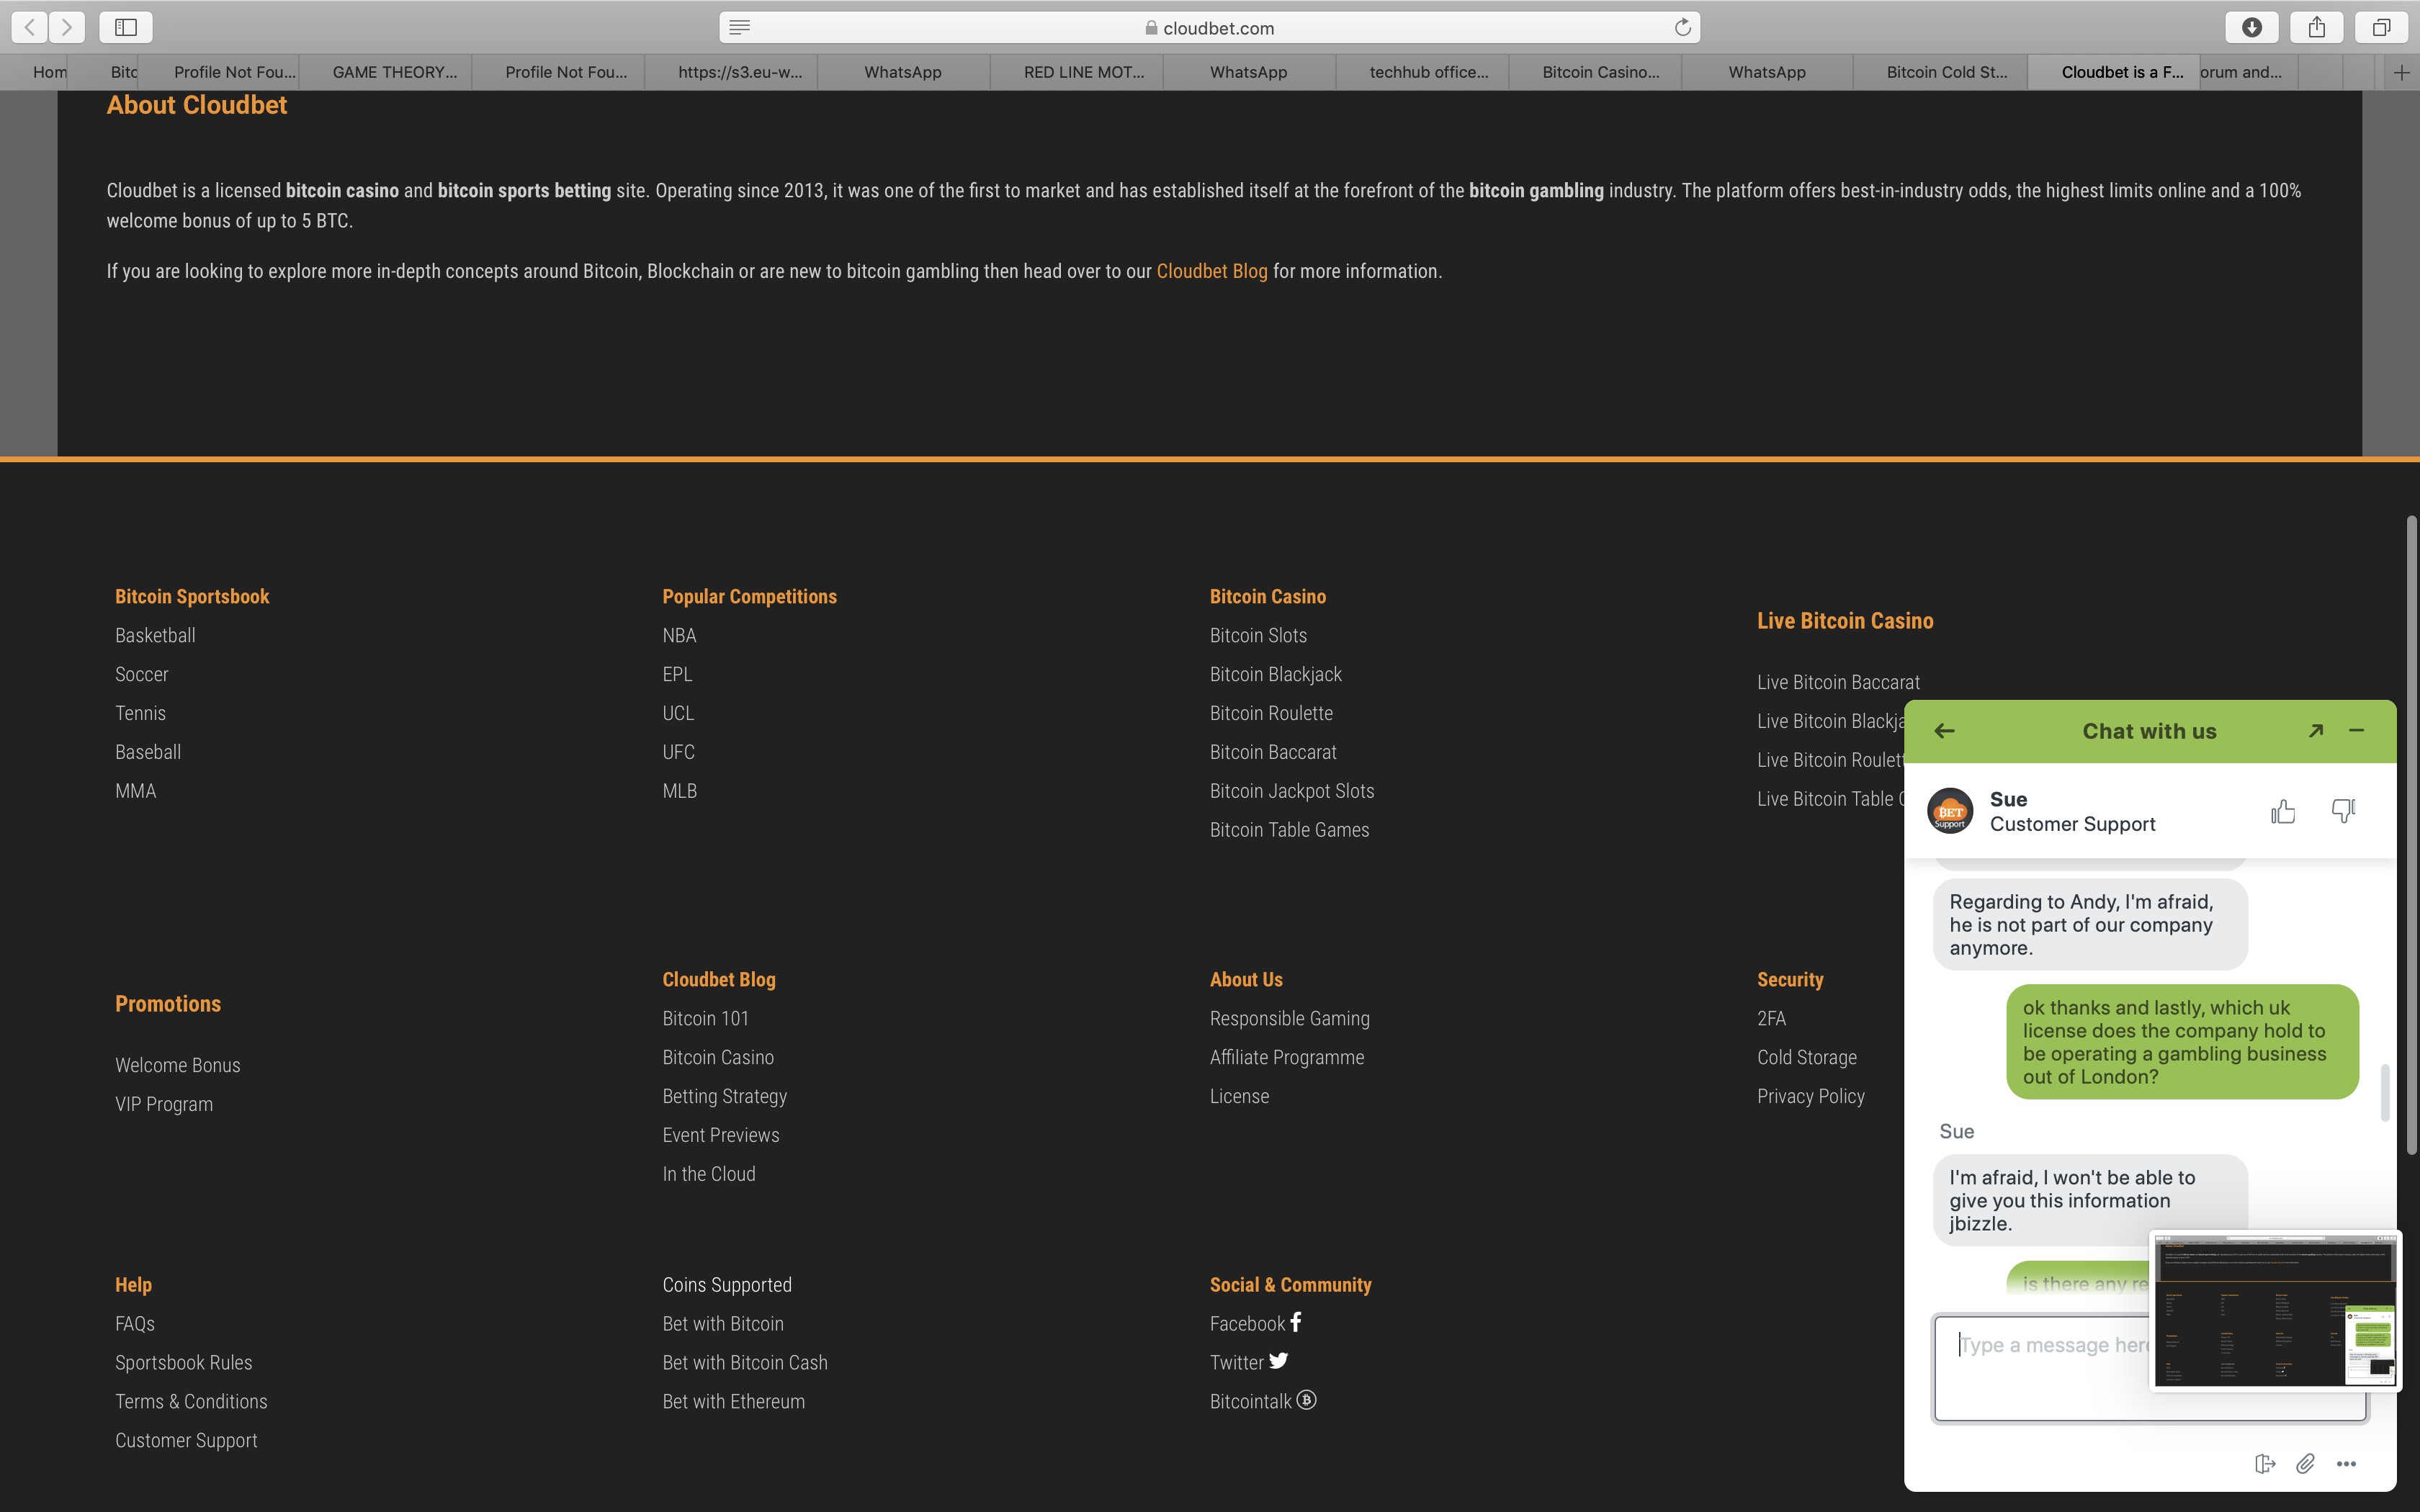
Task: Open the 2FA security link
Action: [1771, 1018]
